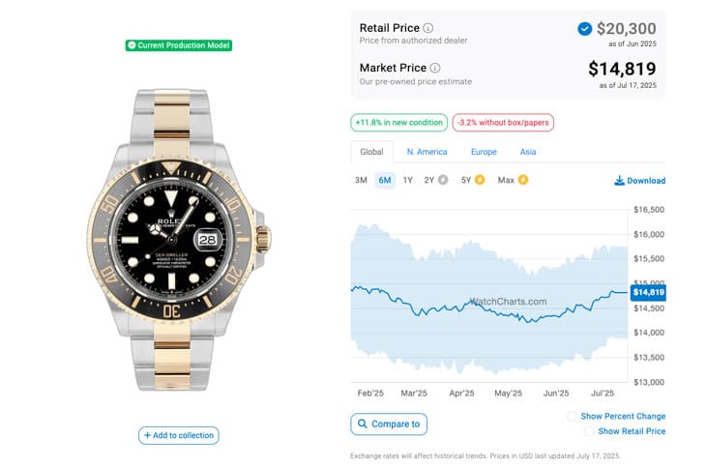The image size is (706, 467).
Task: Click the Market Price info icon
Action: (x=435, y=68)
